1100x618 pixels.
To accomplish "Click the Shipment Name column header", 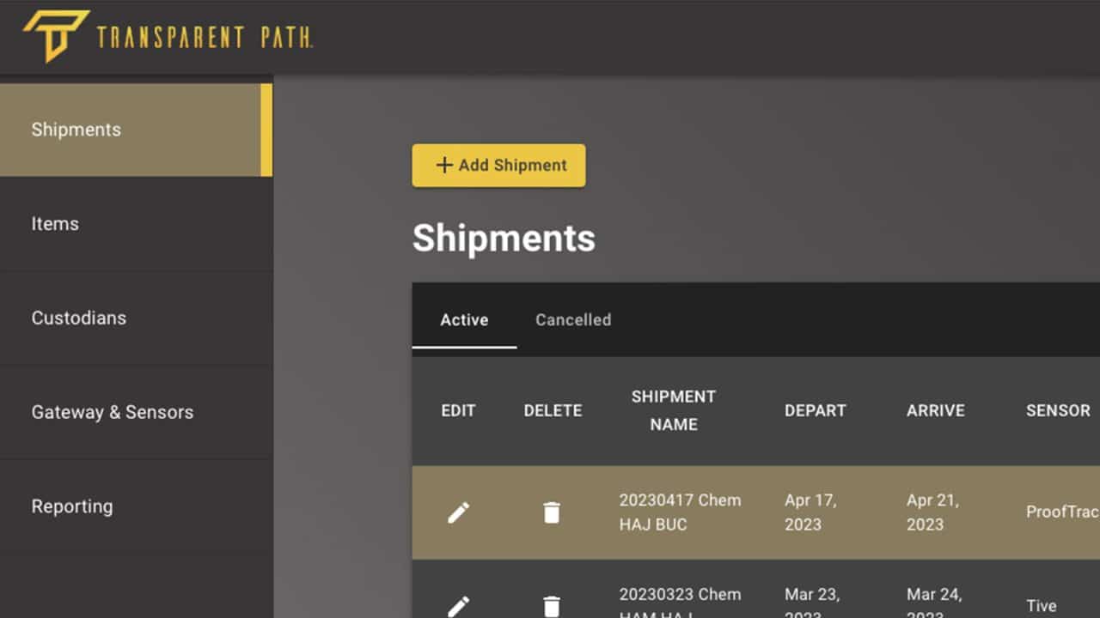I will (673, 410).
